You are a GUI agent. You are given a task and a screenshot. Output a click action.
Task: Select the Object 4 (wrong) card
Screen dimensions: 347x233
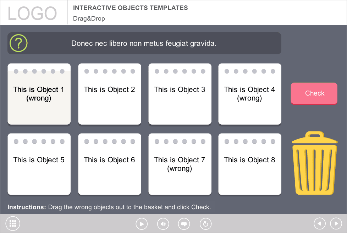coord(250,94)
